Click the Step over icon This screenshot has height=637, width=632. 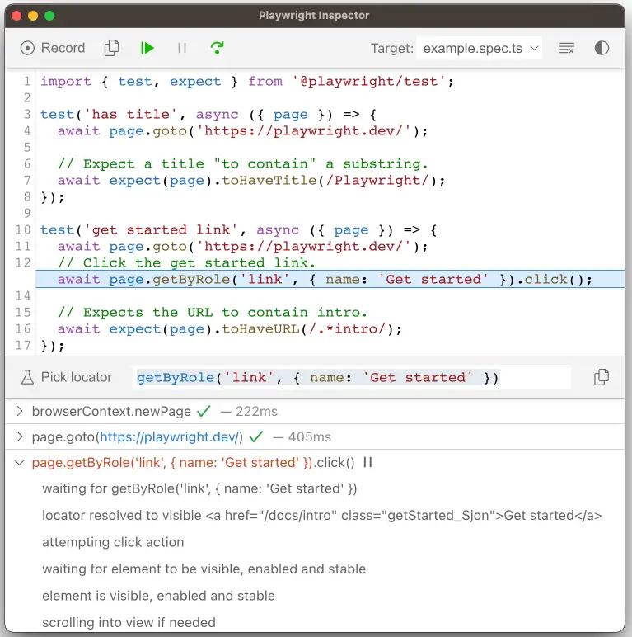point(217,48)
